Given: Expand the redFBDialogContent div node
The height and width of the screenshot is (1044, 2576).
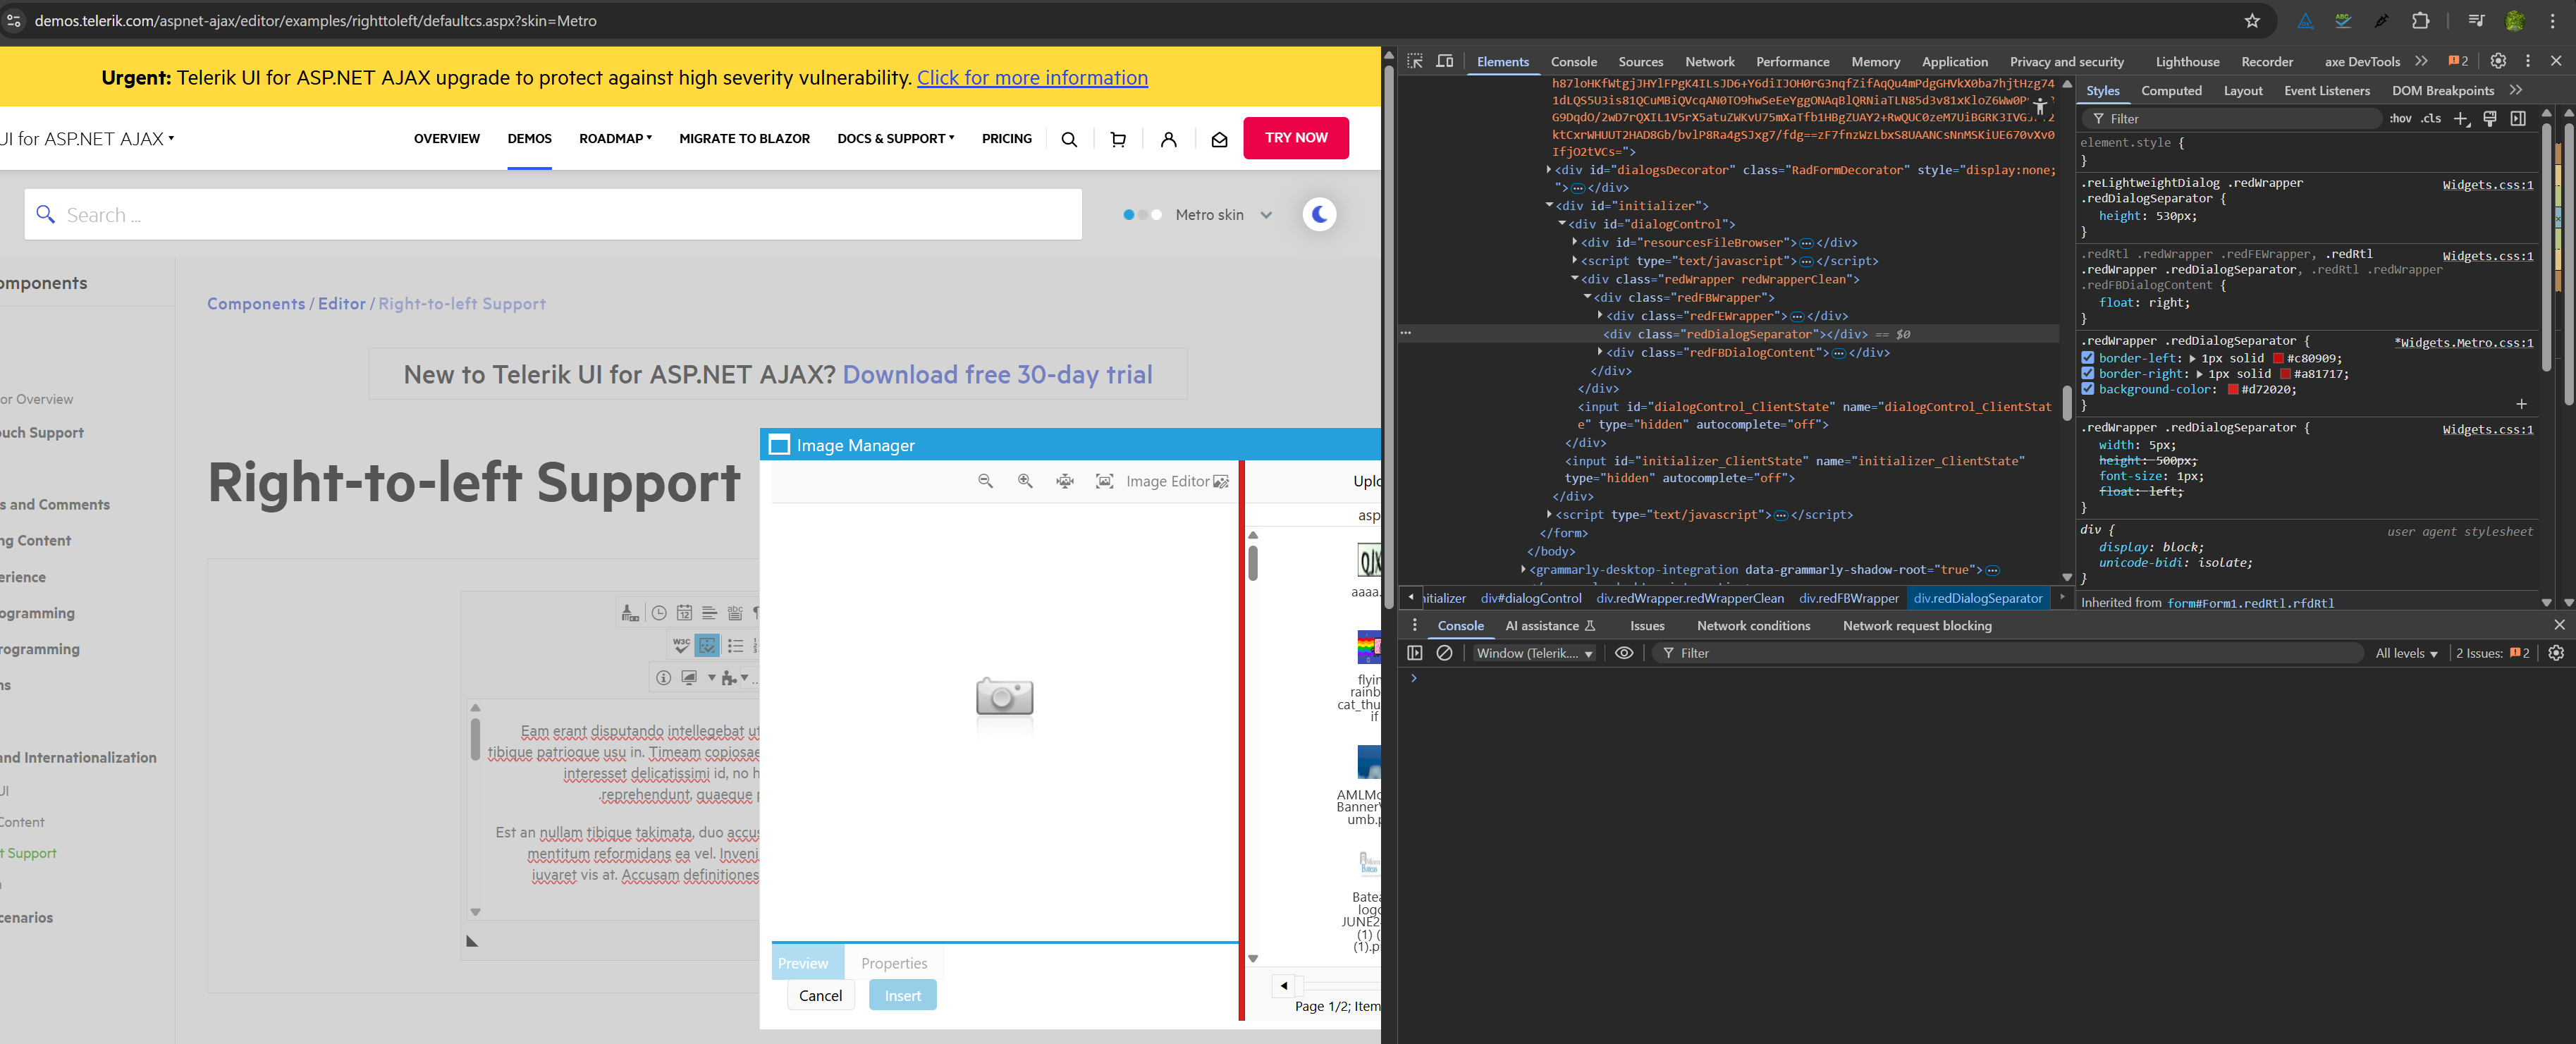Looking at the screenshot, I should [1600, 352].
